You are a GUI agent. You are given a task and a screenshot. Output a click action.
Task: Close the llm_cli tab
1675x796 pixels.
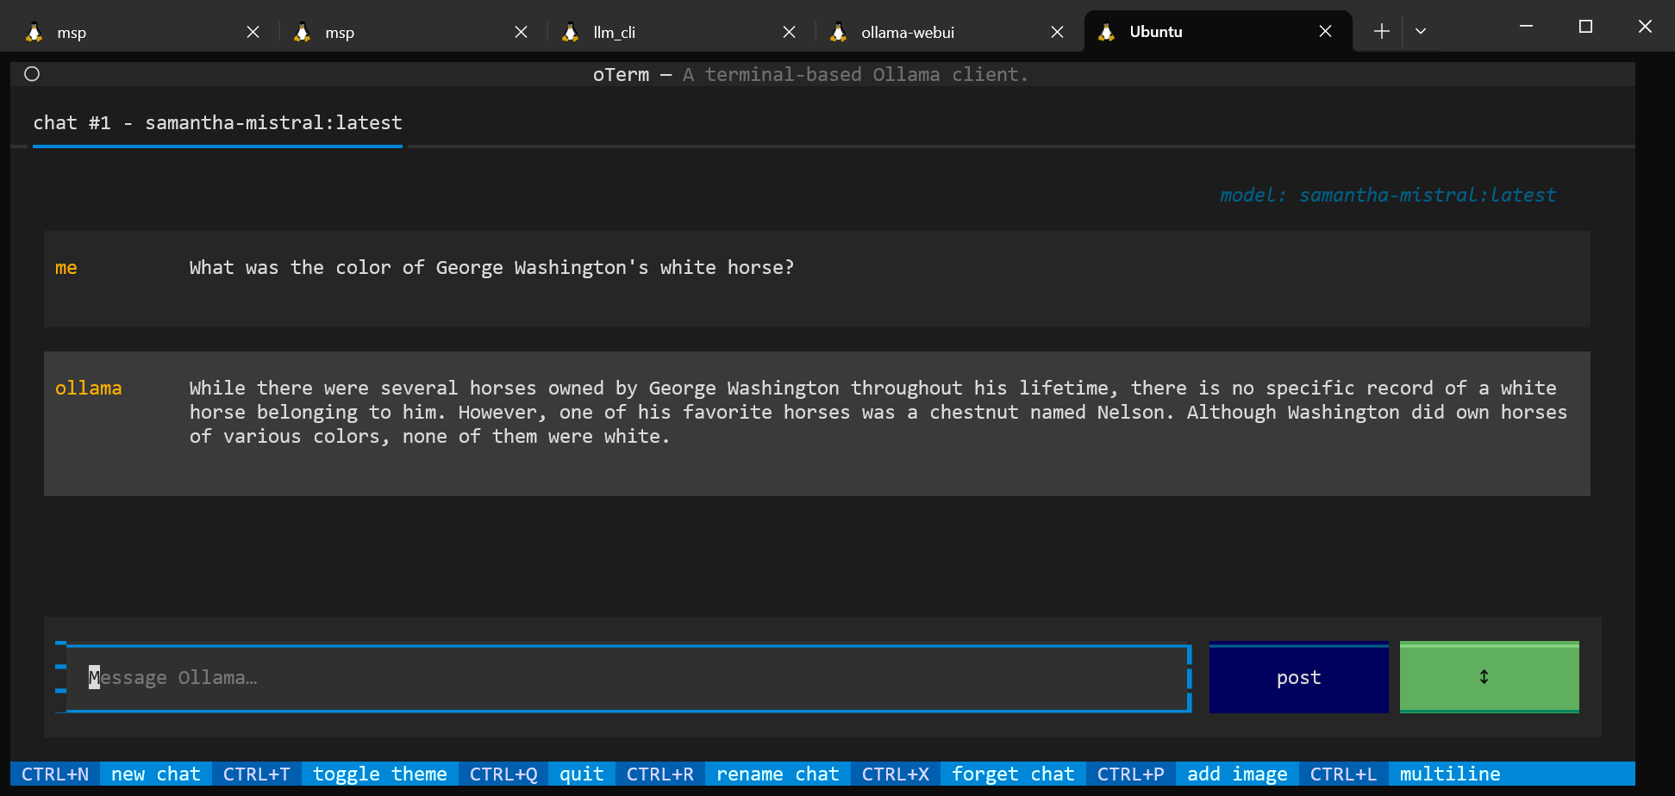click(789, 32)
